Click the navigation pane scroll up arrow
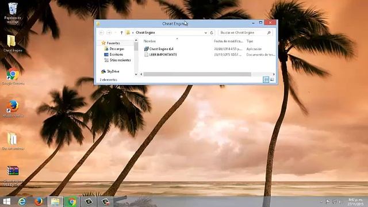 click(x=136, y=40)
